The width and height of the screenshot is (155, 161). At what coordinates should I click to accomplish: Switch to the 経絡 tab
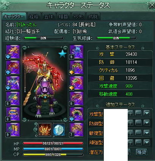34,16
